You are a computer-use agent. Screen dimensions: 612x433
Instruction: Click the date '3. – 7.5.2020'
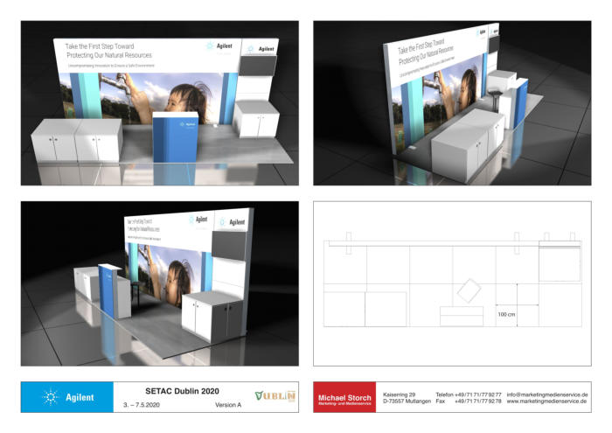pos(142,405)
